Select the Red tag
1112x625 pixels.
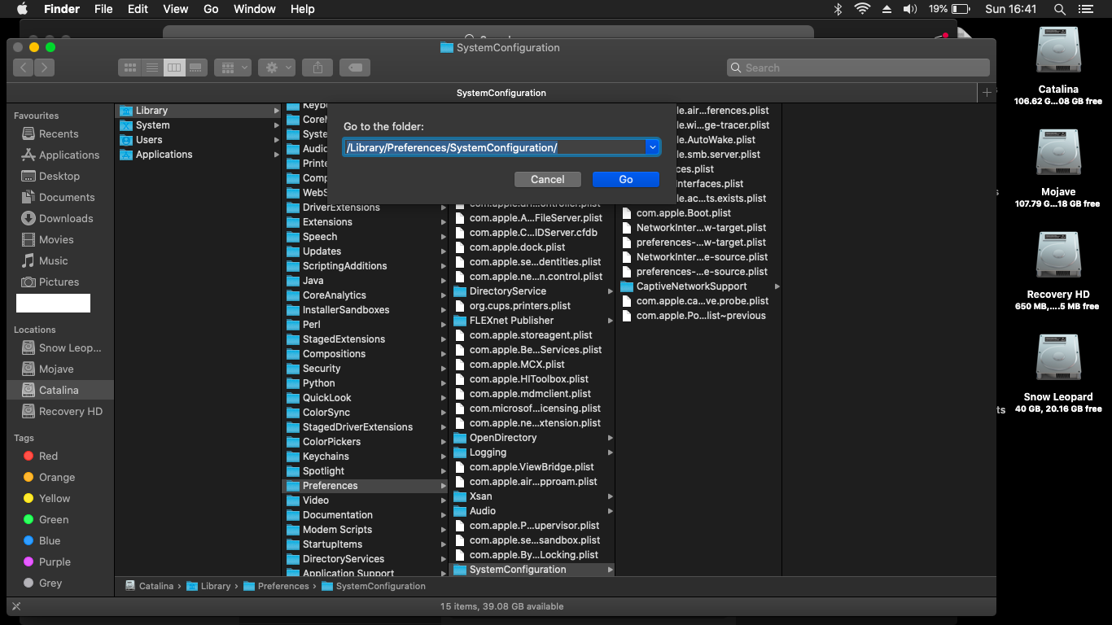coord(48,457)
